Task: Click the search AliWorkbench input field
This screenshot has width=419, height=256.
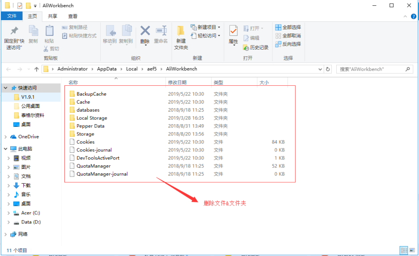Action: pos(371,69)
